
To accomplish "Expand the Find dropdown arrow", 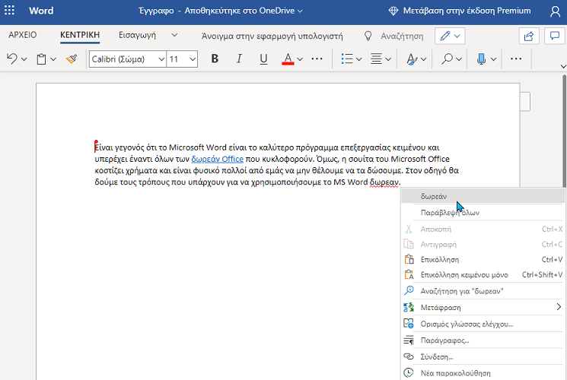I will (459, 59).
